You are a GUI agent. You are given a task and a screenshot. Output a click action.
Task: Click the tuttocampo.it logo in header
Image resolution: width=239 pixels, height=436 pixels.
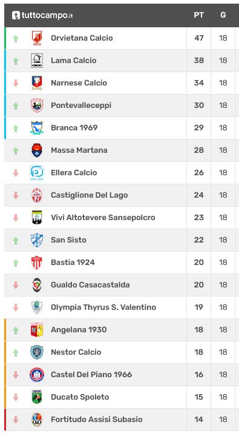pyautogui.click(x=42, y=15)
